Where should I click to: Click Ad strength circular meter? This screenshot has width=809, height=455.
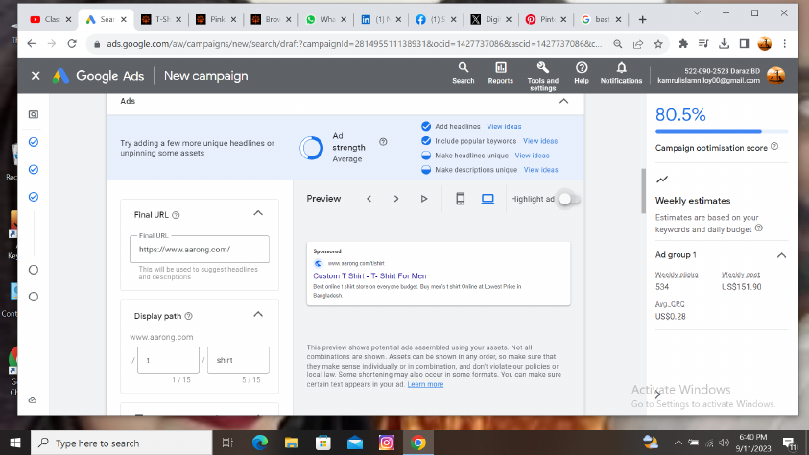312,148
